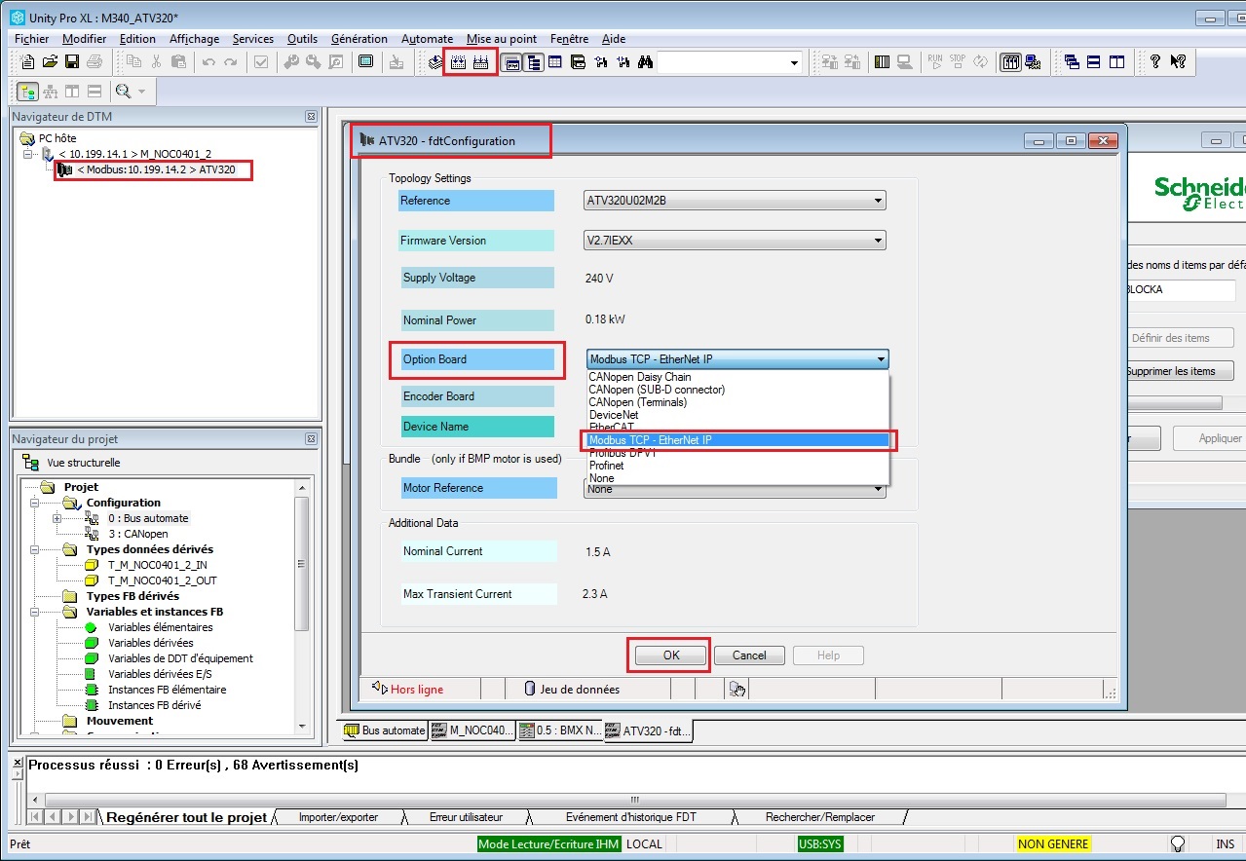Select T_M_NOC0401_2_IN data type
The height and width of the screenshot is (861, 1246).
point(157,565)
